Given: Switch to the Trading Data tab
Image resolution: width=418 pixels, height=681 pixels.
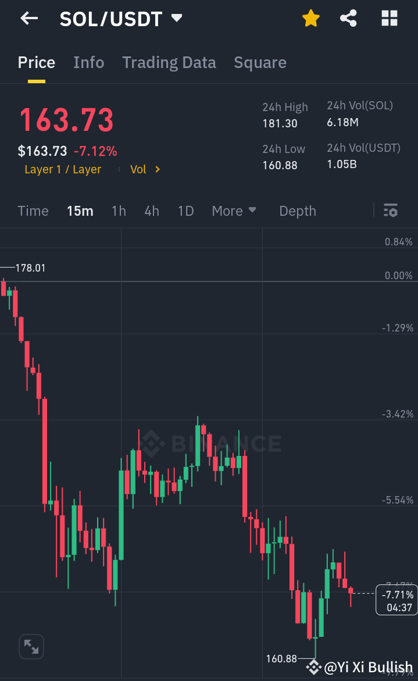Looking at the screenshot, I should coord(169,62).
